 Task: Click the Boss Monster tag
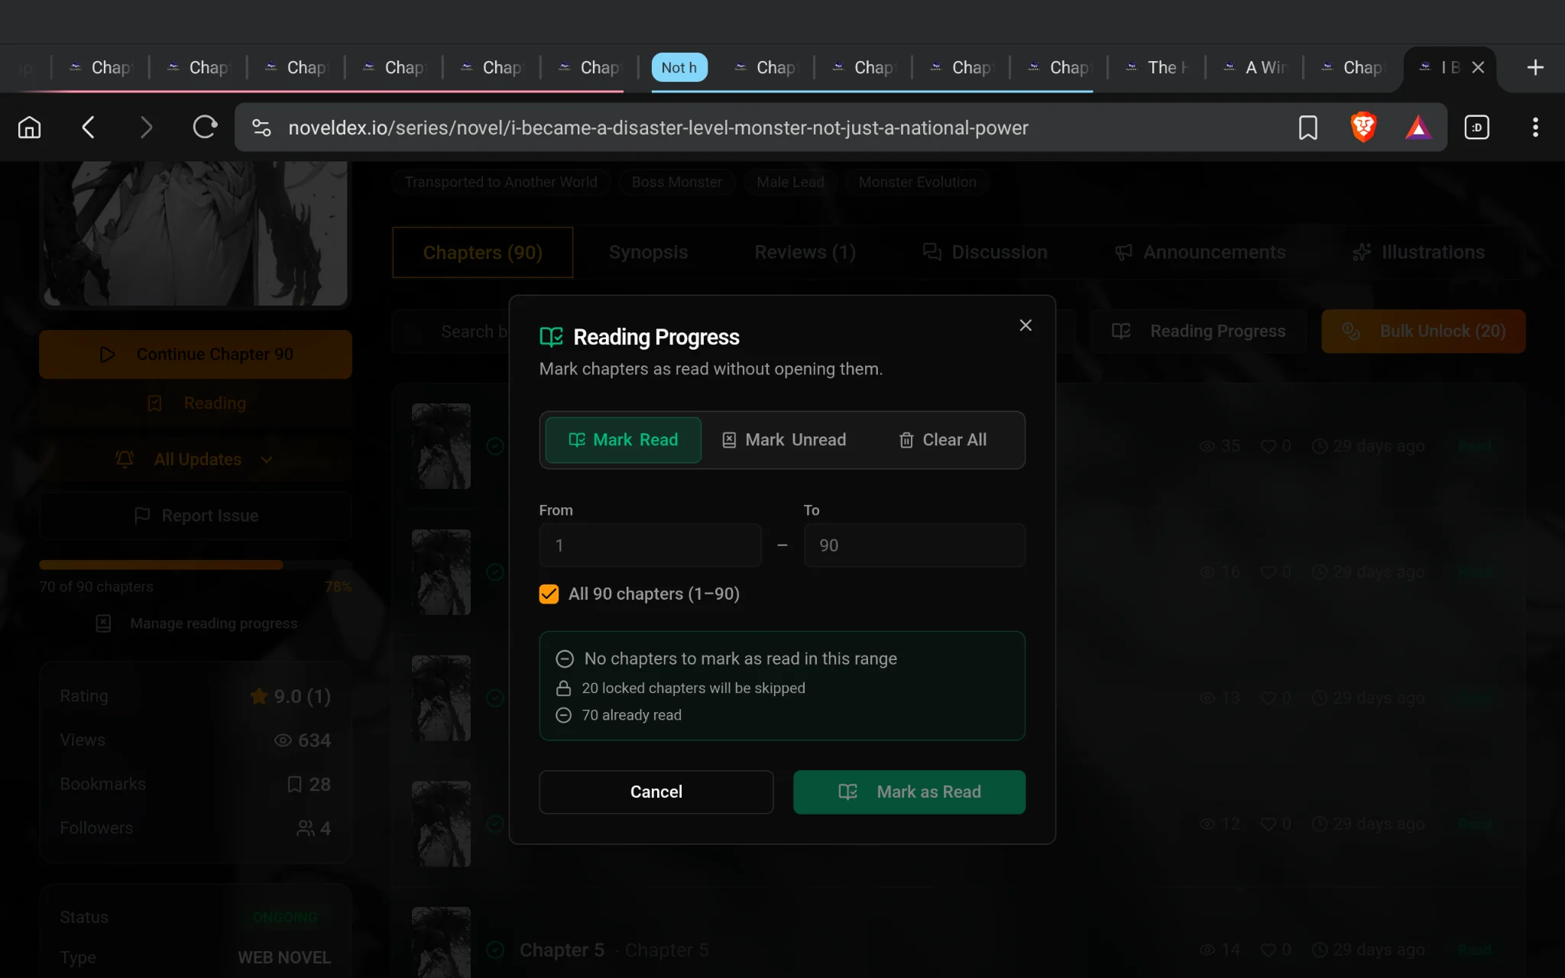tap(676, 183)
